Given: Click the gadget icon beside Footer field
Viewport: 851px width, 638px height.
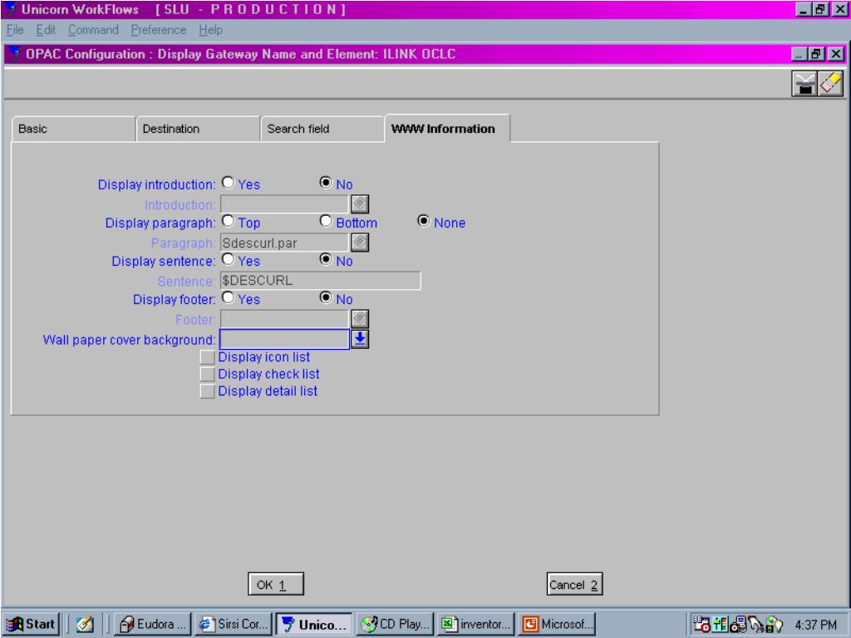Looking at the screenshot, I should tap(360, 319).
